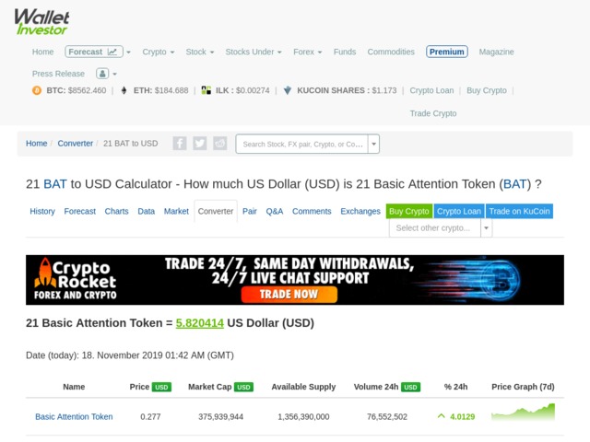Click the Converter breadcrumb link
Viewport: 590px width, 442px height.
click(76, 144)
